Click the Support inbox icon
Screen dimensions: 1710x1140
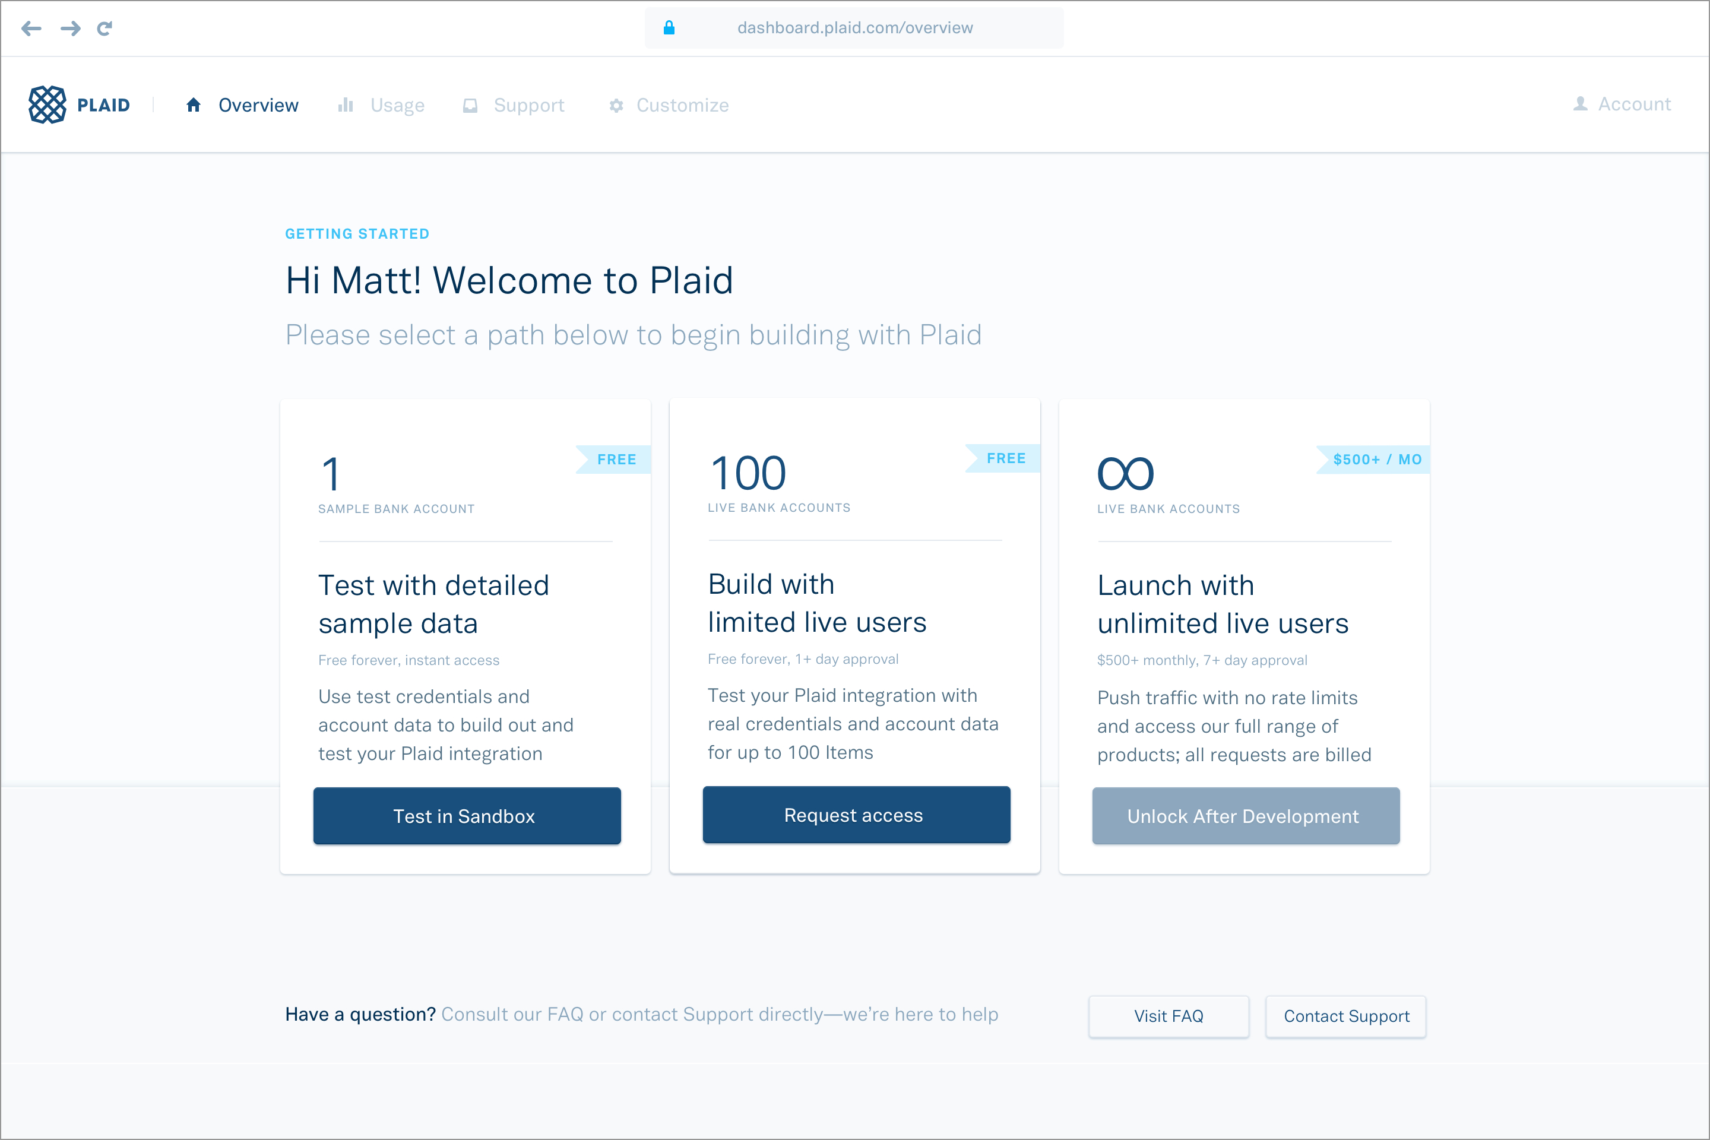click(470, 106)
